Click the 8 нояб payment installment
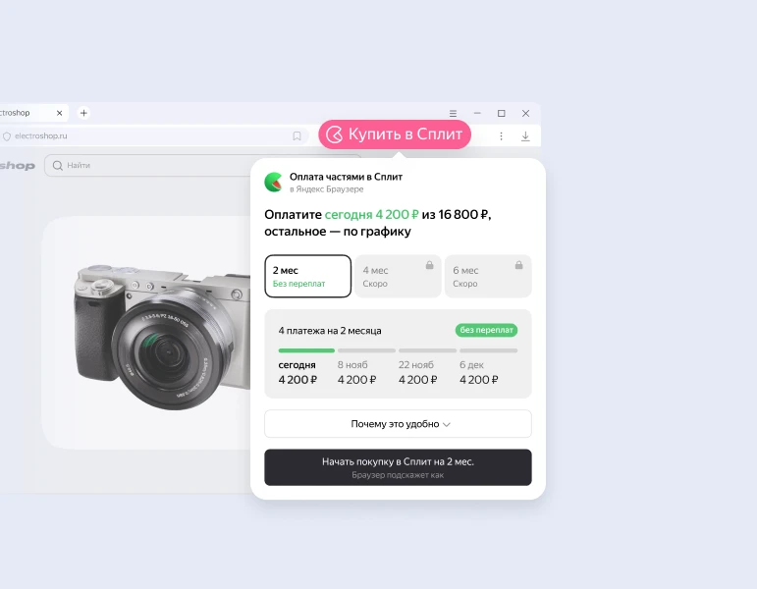 [x=357, y=372]
